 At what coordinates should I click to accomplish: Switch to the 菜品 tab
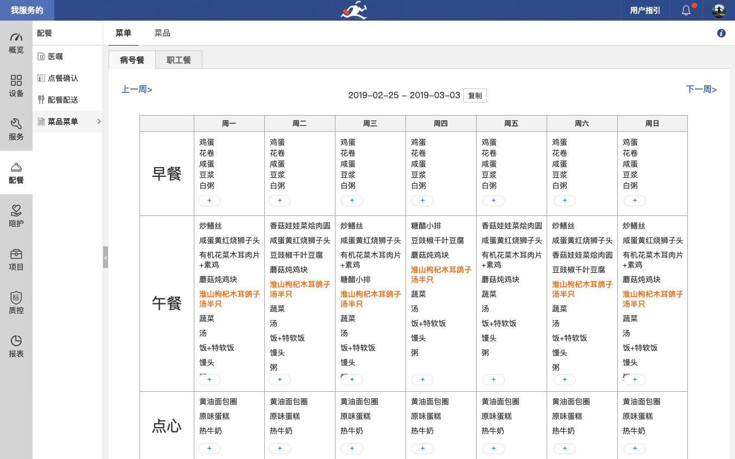pyautogui.click(x=162, y=33)
